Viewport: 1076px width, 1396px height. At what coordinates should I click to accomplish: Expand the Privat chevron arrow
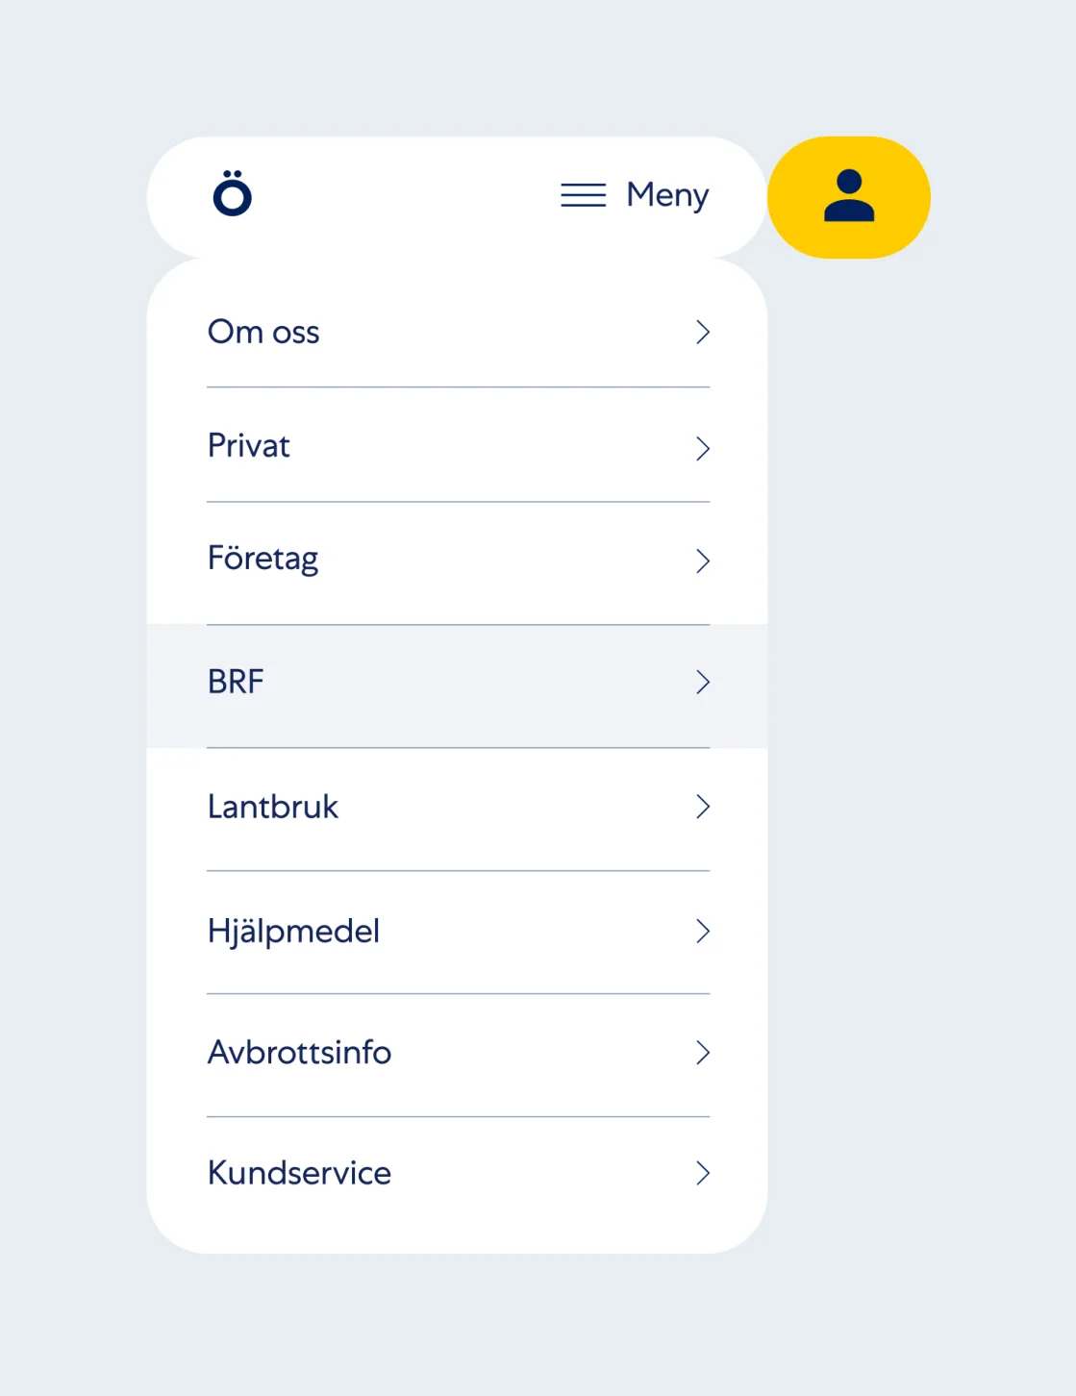(x=703, y=449)
